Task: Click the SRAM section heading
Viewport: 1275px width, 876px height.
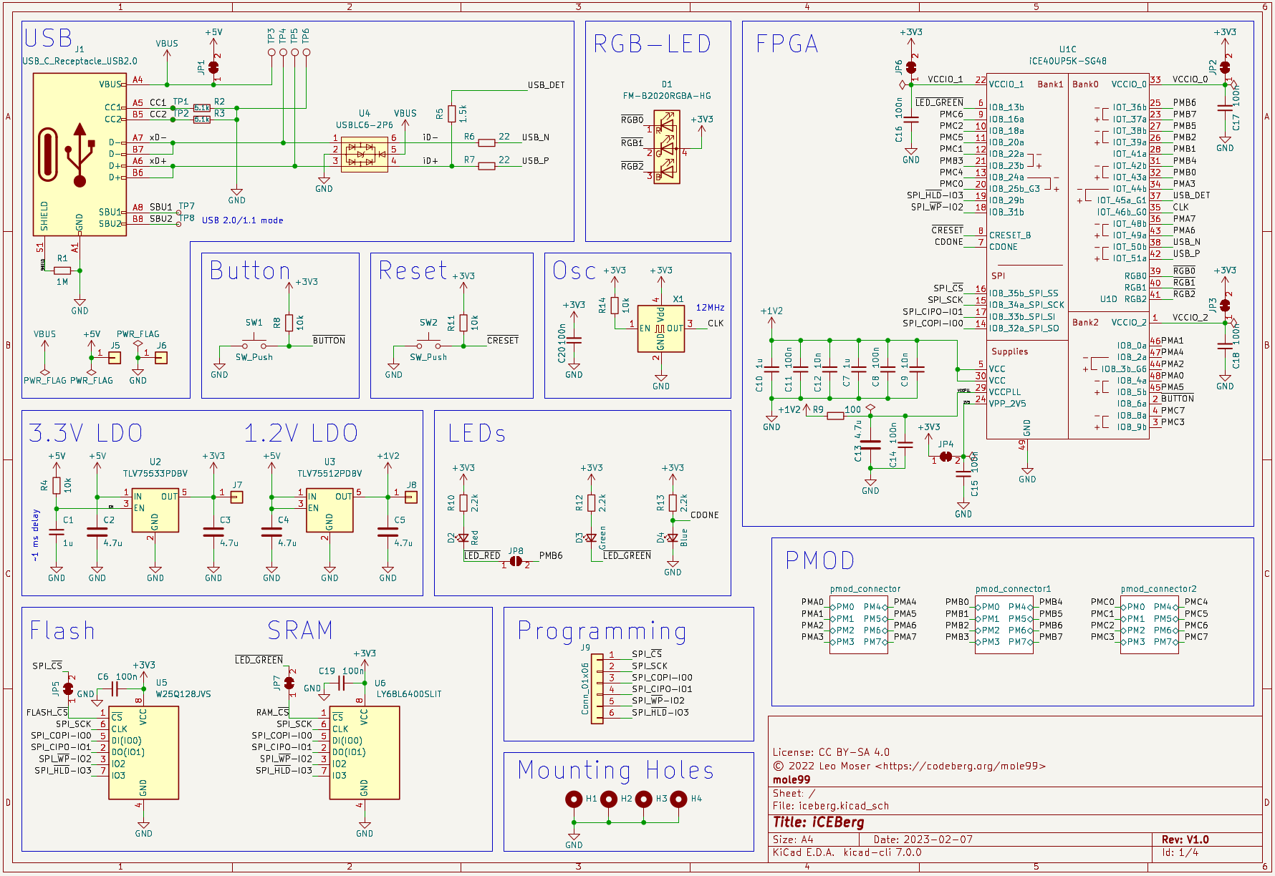Action: 300,631
